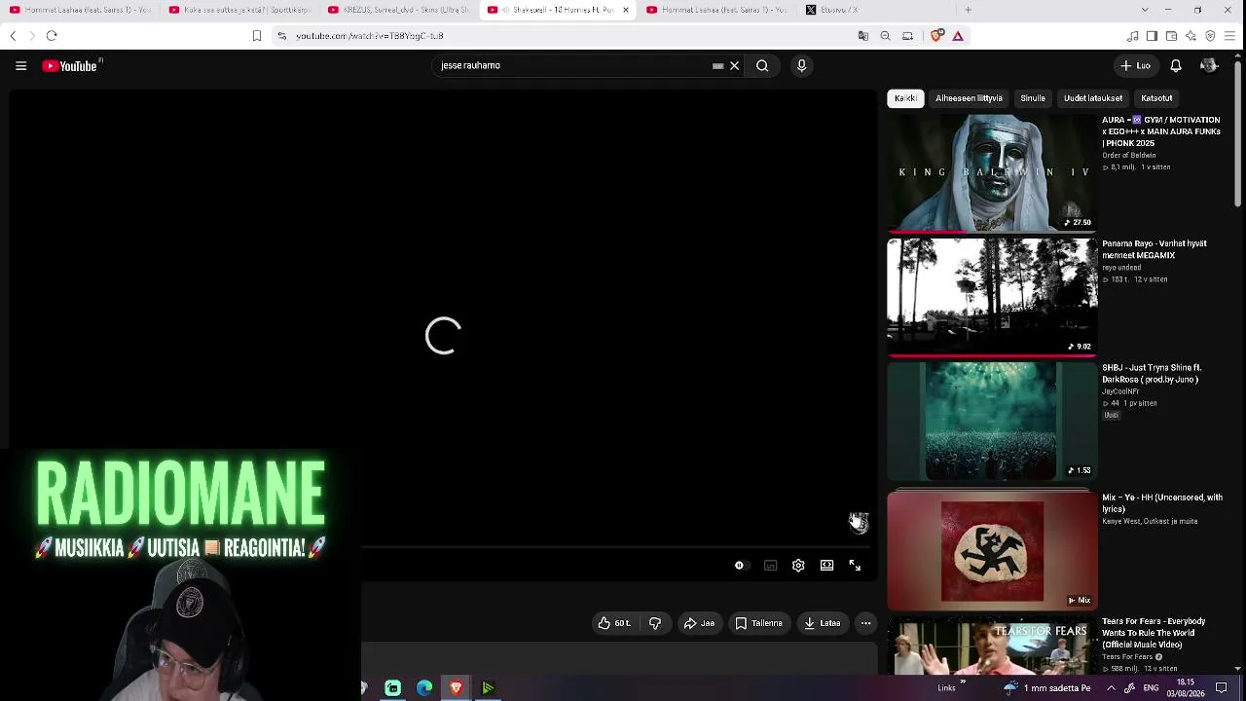Select the Katsotut filter chip

1156,98
